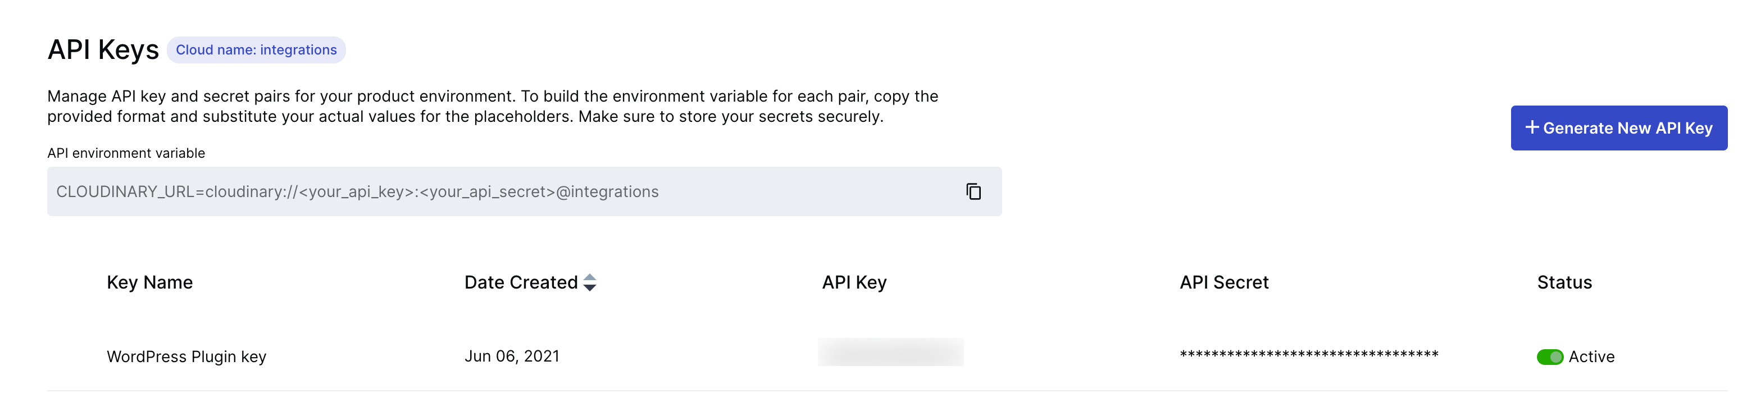Click the API Key column header

854,282
